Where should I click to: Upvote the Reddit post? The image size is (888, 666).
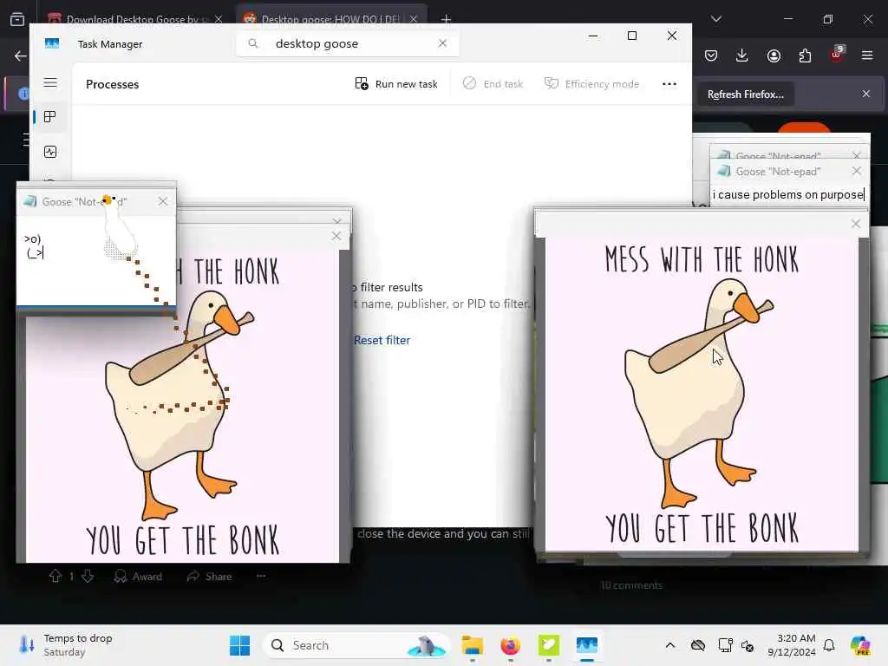[x=55, y=576]
